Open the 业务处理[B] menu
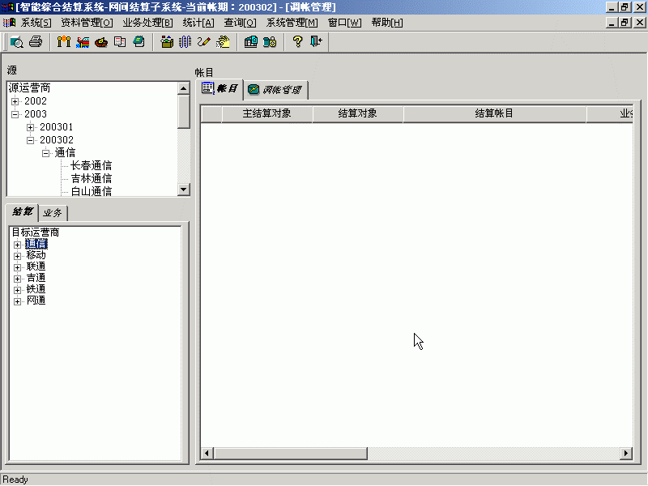Viewport: 648px width, 486px height. pos(147,23)
